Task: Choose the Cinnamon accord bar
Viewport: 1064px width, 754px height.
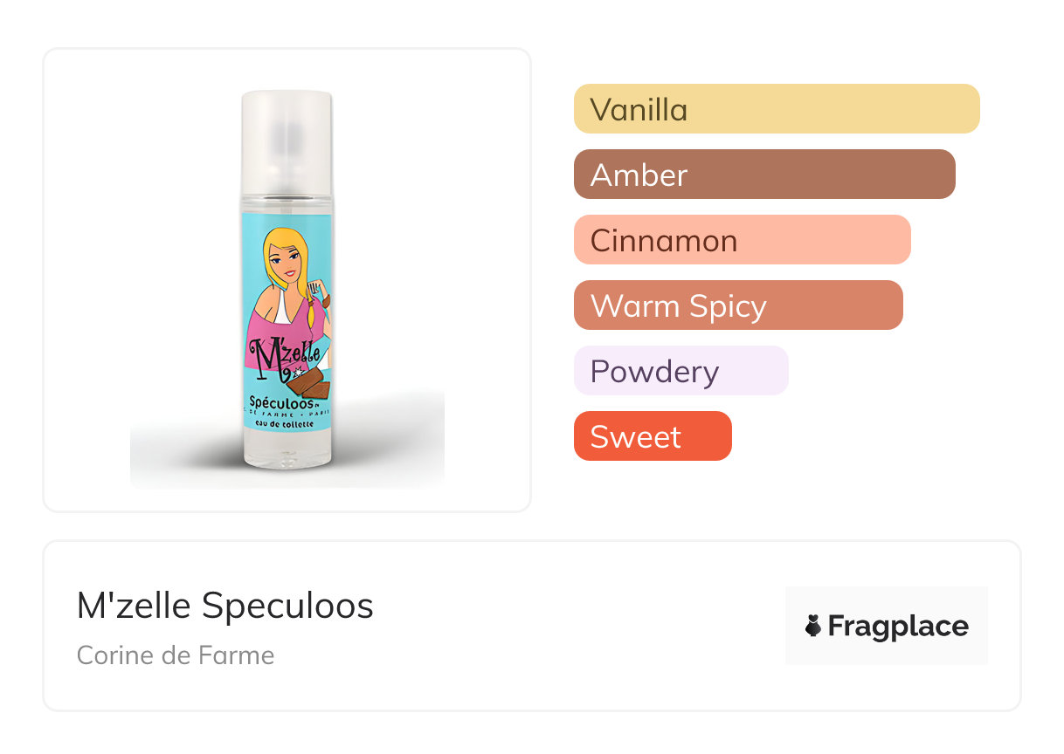Action: click(x=742, y=240)
